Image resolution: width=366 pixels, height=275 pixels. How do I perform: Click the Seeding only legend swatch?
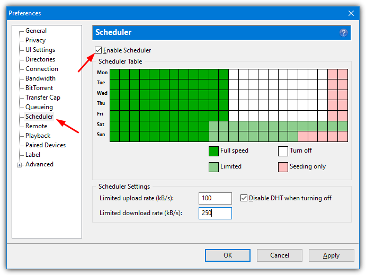tap(283, 167)
